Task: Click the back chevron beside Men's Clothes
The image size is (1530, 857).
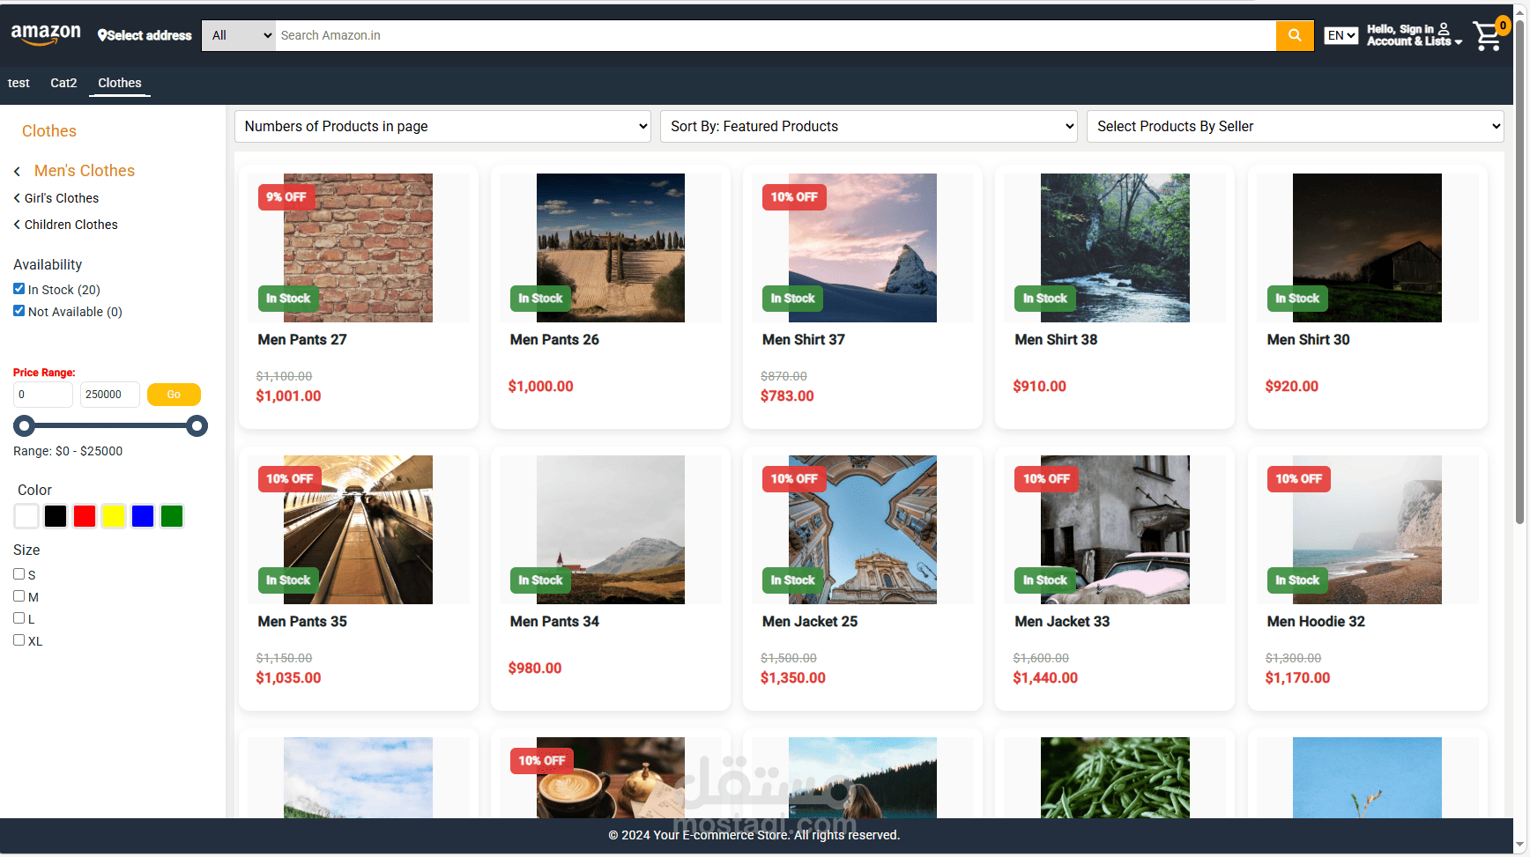Action: (x=18, y=172)
